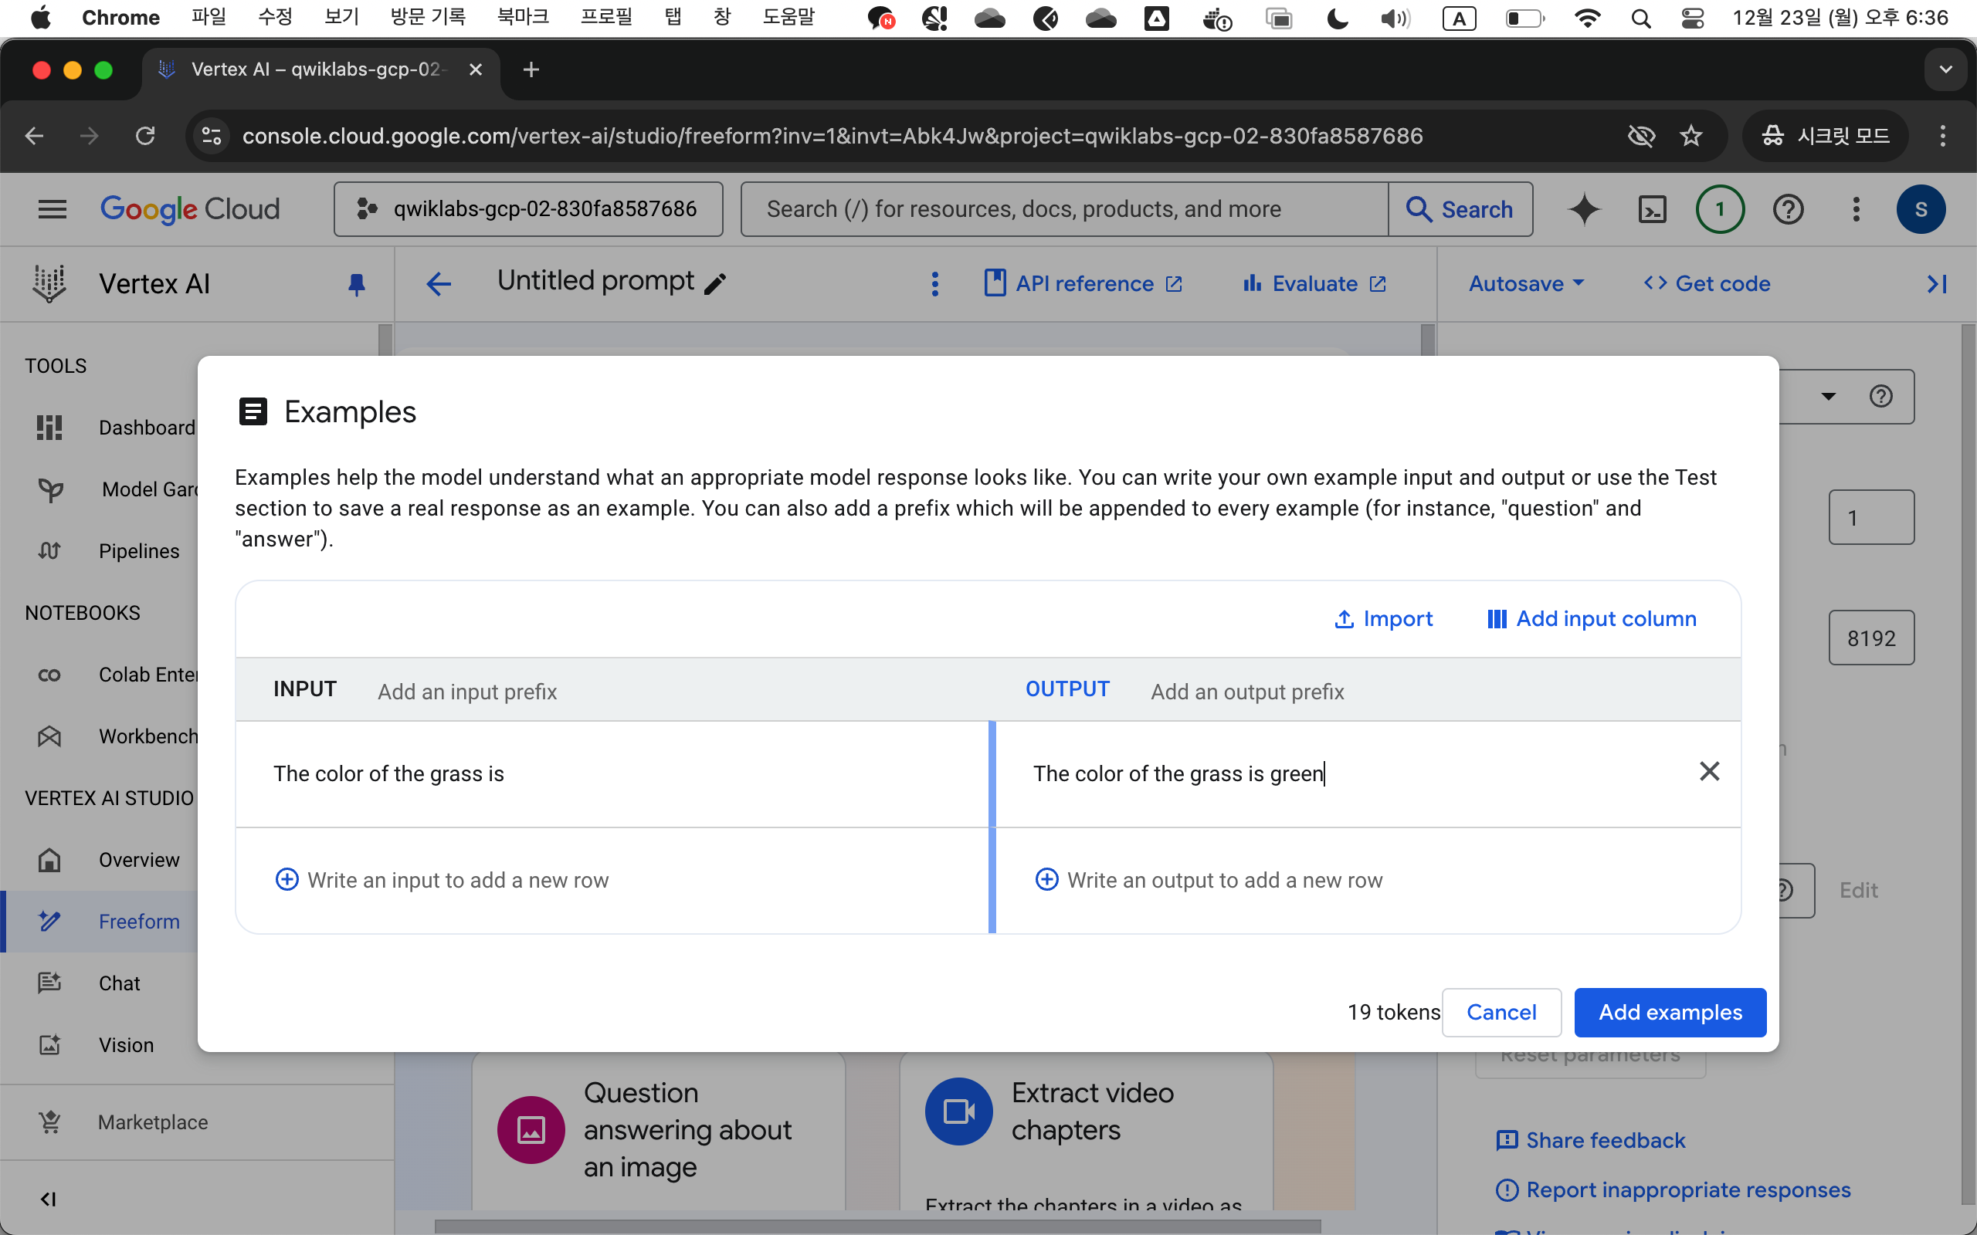Click the Add an output prefix field
Screen dimensions: 1977x1235
pyautogui.click(x=1246, y=692)
